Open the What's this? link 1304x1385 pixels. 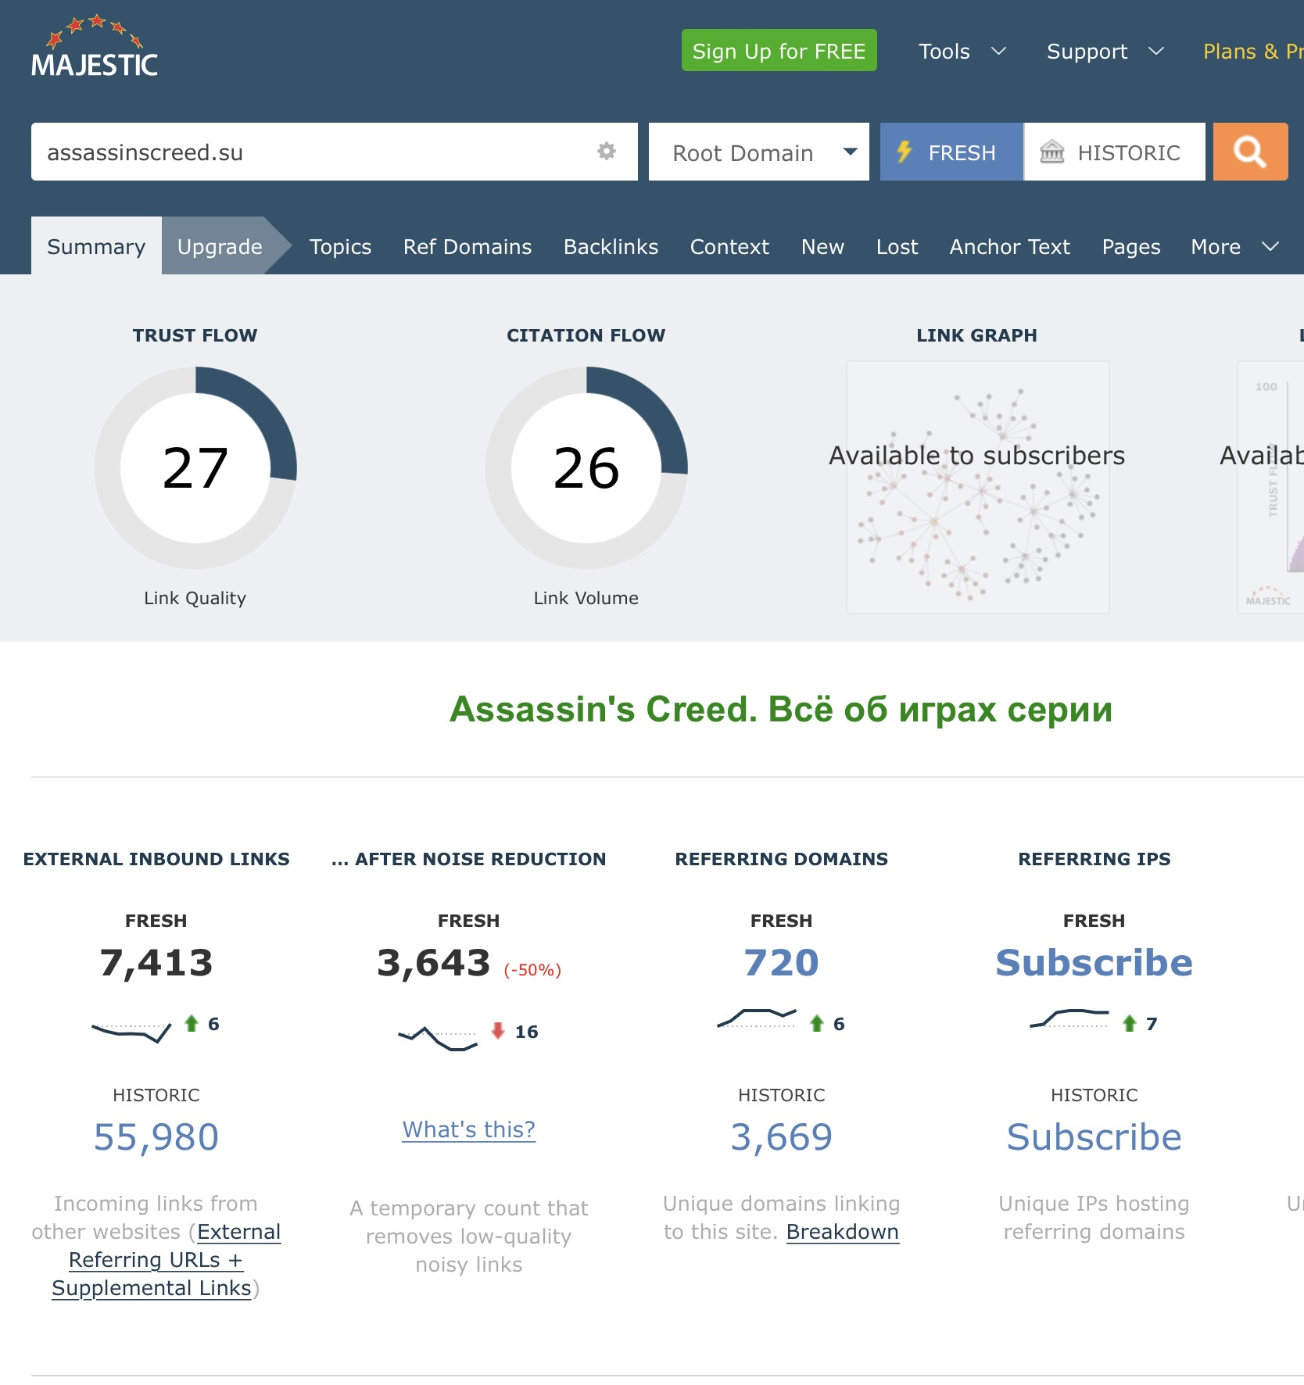(469, 1129)
